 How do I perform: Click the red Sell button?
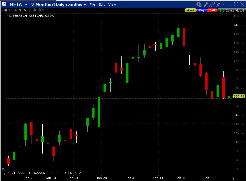[x=212, y=10]
